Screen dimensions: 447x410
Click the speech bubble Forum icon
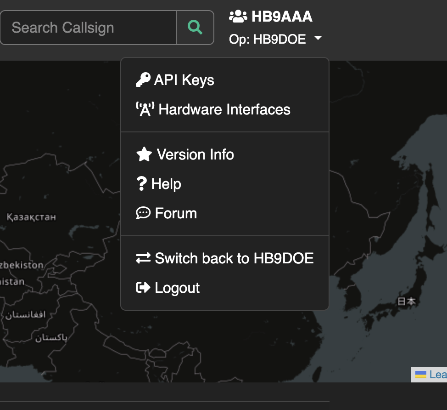[143, 213]
